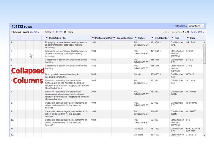Select Data cell 'HF5410'

(x=190, y=74)
